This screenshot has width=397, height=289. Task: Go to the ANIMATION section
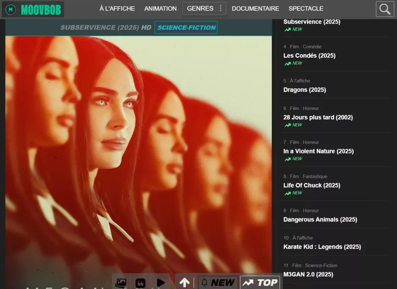tap(160, 9)
